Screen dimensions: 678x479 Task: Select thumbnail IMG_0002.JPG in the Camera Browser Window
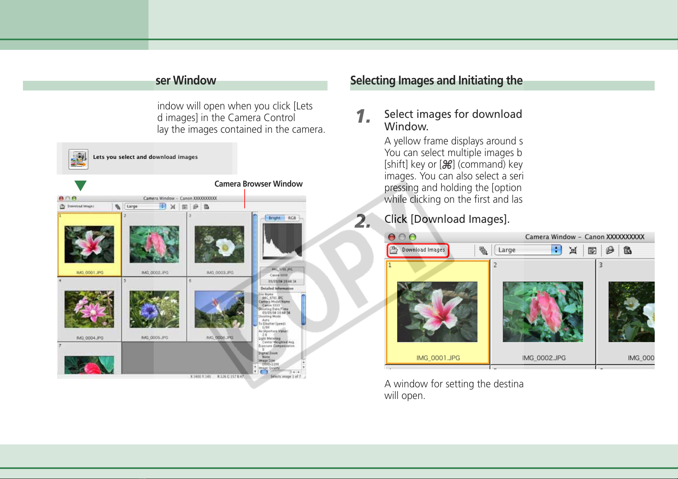(x=154, y=244)
